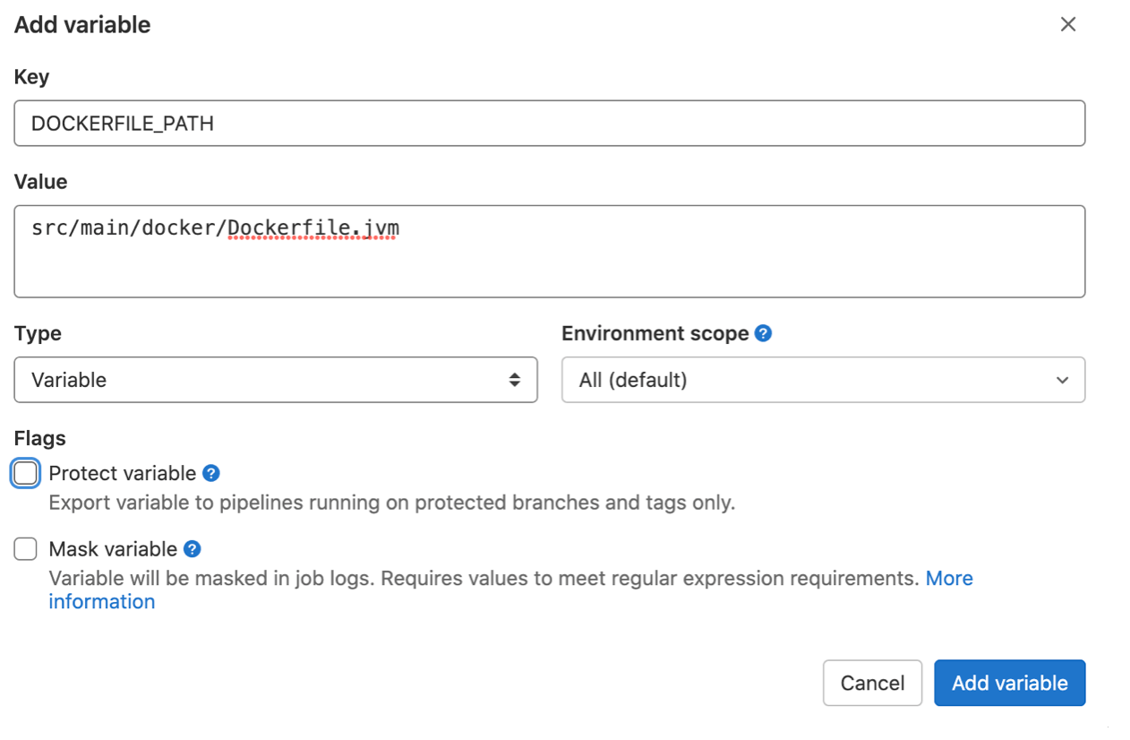
Task: Click the Mask variable help icon
Action: (x=192, y=548)
